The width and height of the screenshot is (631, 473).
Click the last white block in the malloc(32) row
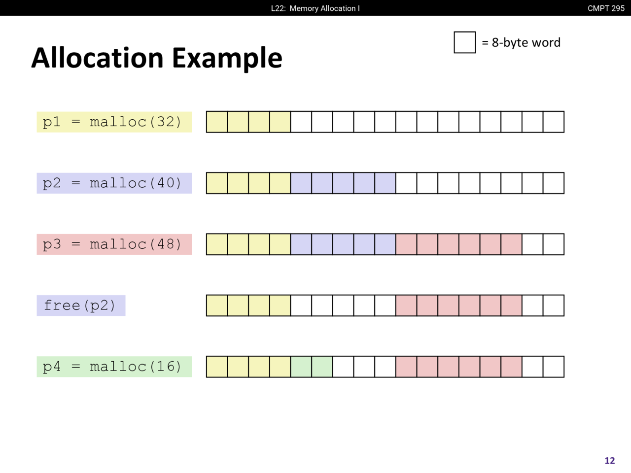(553, 122)
